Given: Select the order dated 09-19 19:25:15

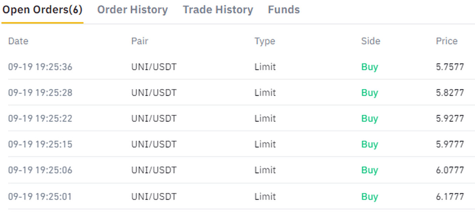Looking at the screenshot, I should point(40,144).
